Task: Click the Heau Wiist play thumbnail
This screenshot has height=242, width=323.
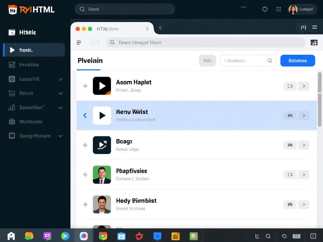Action: point(102,115)
